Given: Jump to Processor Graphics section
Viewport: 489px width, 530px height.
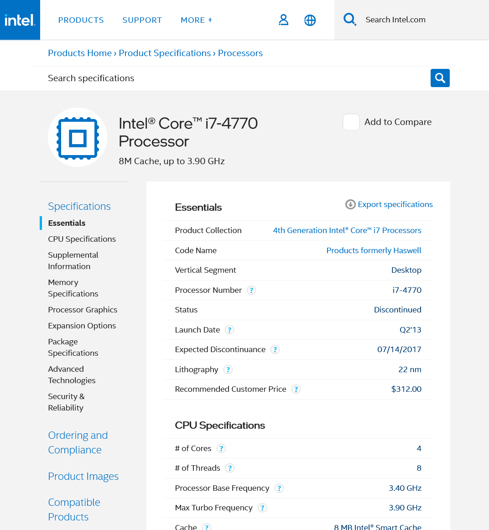Looking at the screenshot, I should click(x=83, y=310).
